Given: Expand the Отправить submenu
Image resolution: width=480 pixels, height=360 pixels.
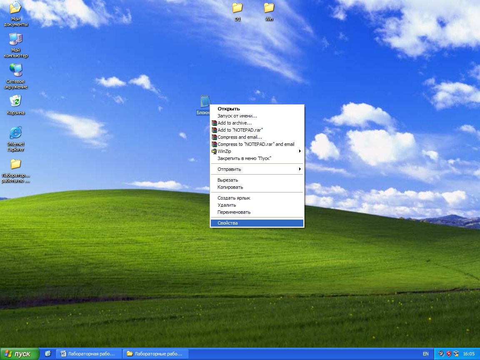Looking at the screenshot, I should point(257,169).
